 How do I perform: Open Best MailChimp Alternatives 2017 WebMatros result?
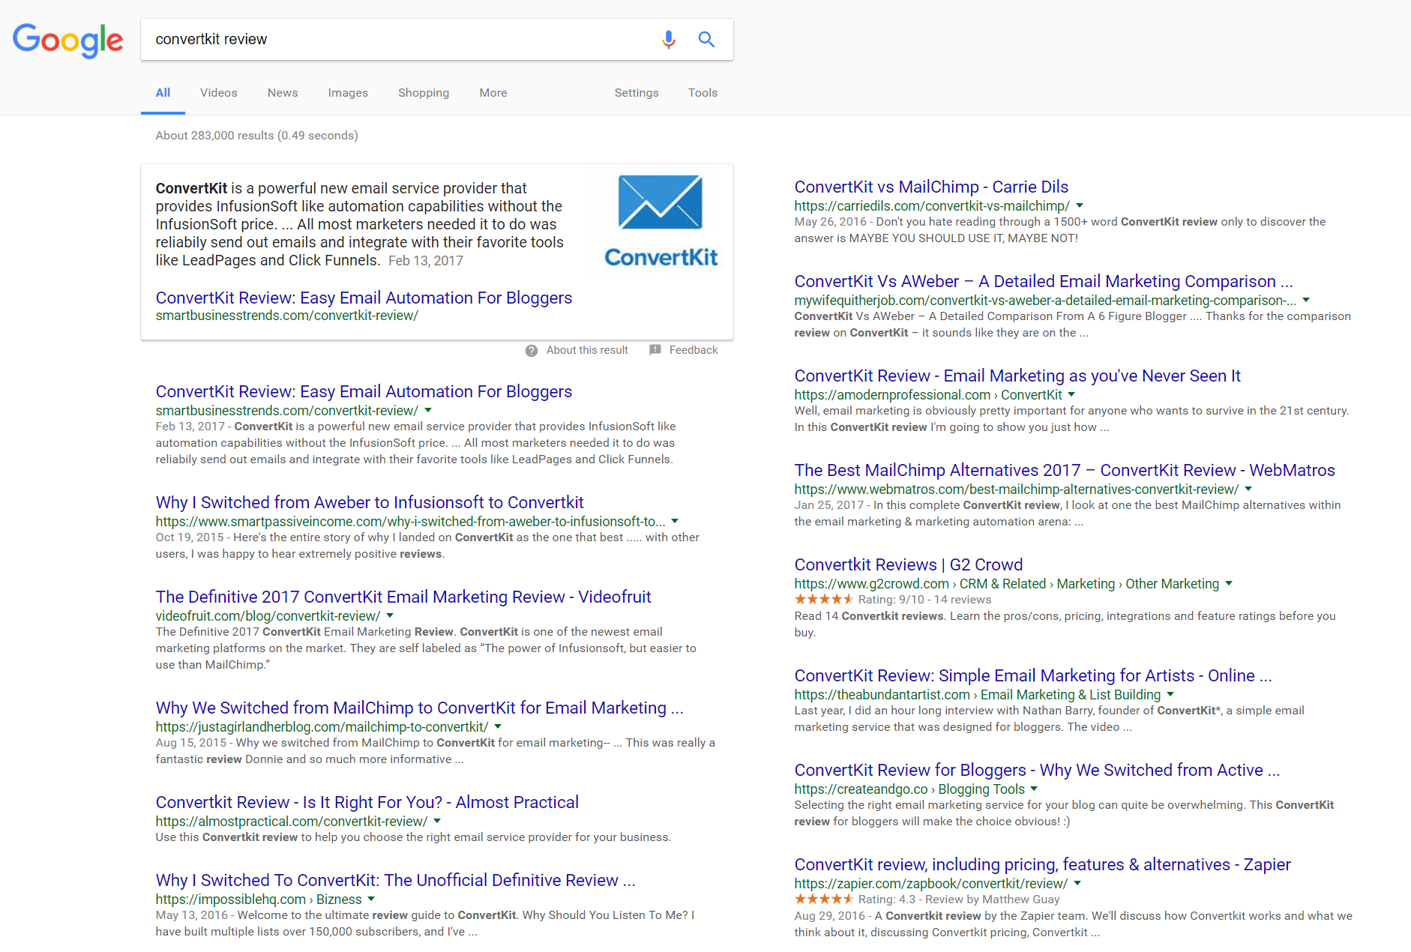(x=1065, y=470)
